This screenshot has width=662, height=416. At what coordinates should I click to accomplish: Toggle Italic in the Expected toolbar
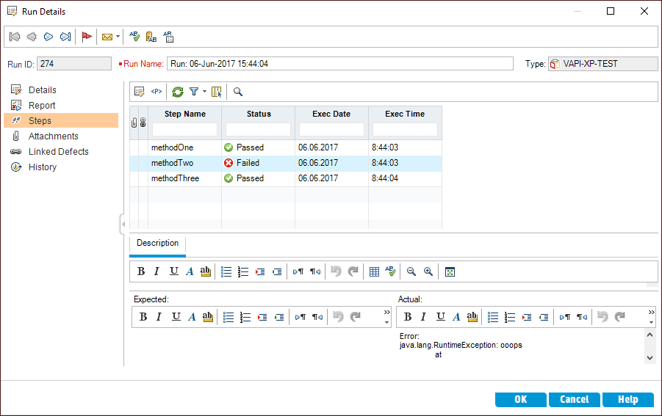pyautogui.click(x=159, y=317)
